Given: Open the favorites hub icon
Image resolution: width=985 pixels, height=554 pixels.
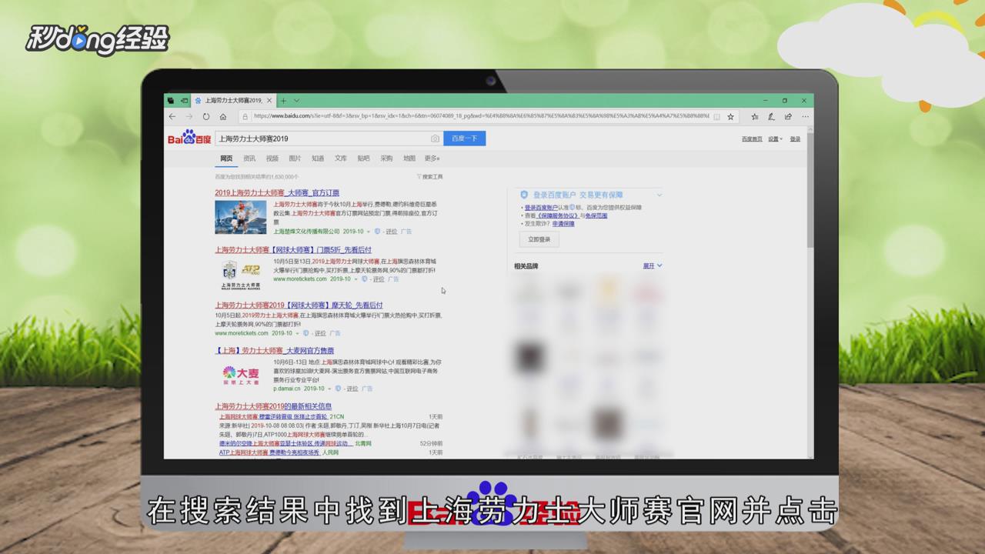Looking at the screenshot, I should (x=754, y=117).
